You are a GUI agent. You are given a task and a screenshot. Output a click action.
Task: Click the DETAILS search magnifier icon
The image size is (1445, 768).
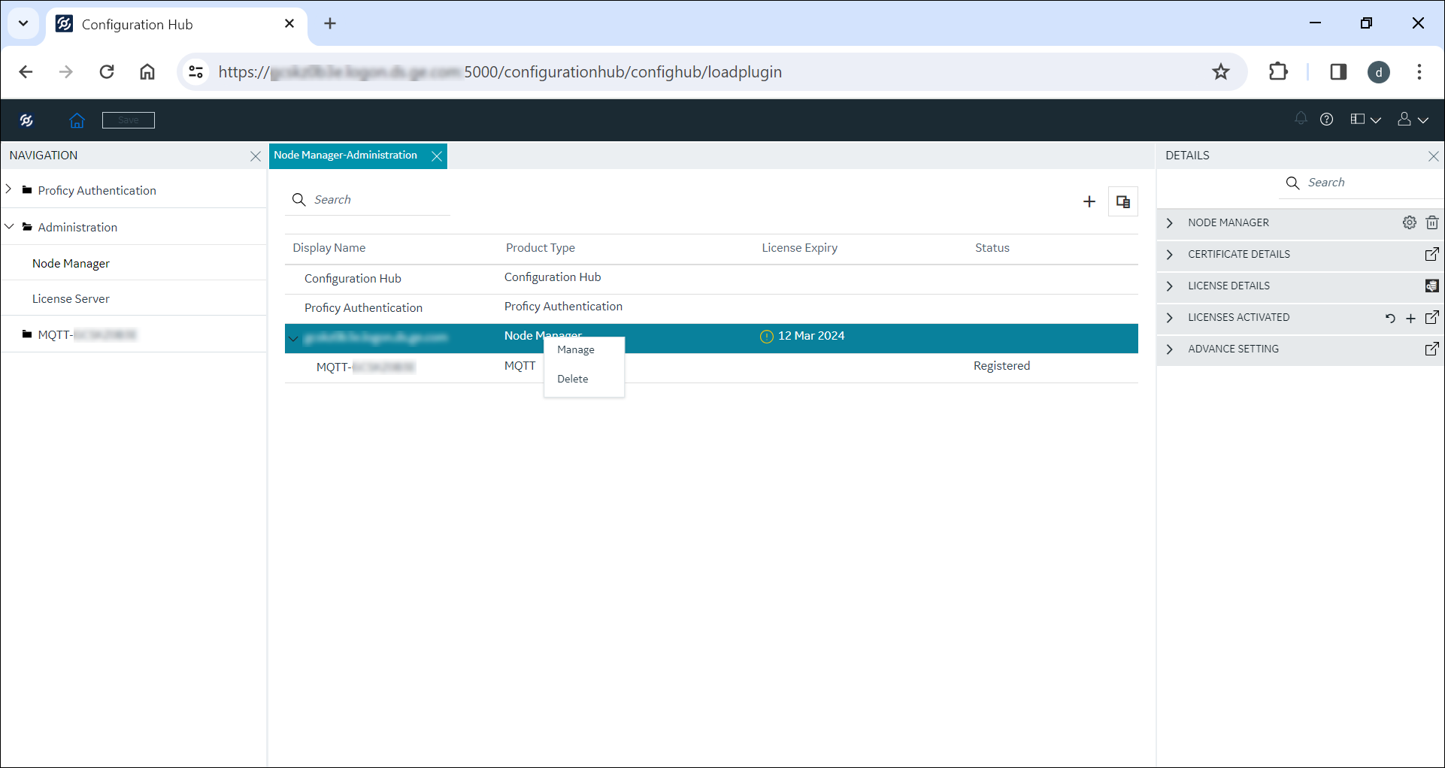1293,183
